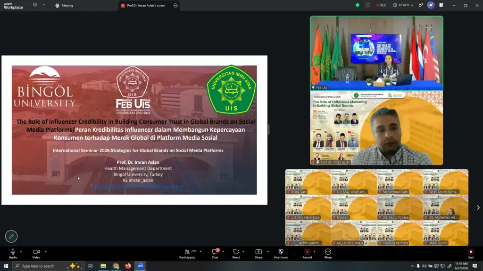The width and height of the screenshot is (483, 271).
Task: Open the Chat panel
Action: pyautogui.click(x=215, y=254)
